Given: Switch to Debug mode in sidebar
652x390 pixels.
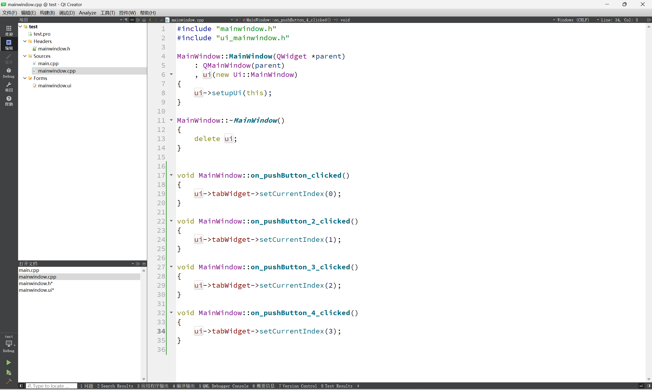Looking at the screenshot, I should tap(9, 73).
